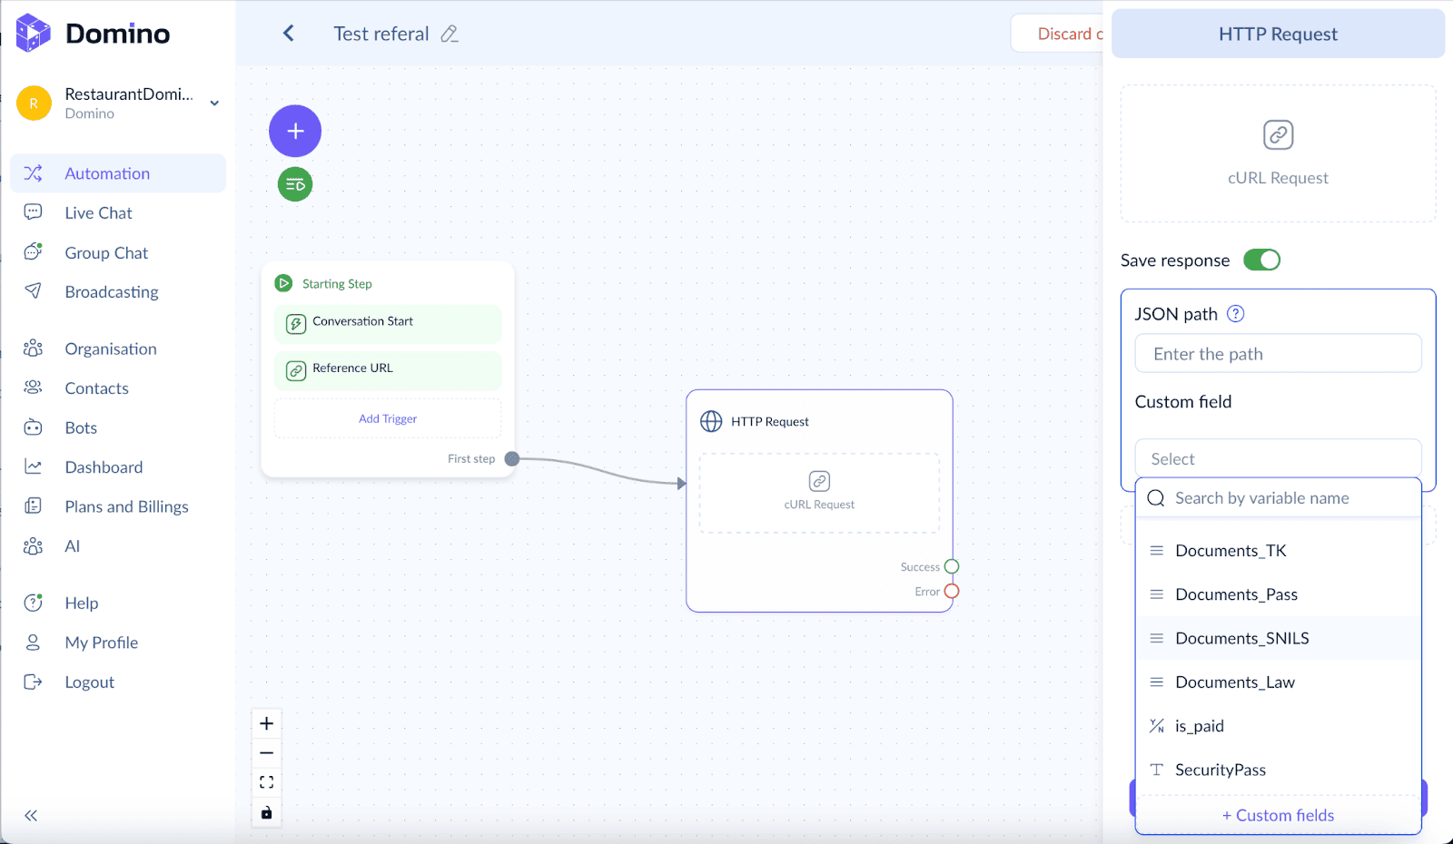Viewport: 1453px width, 844px height.
Task: Select the Conversation Start trigger
Action: 388,324
